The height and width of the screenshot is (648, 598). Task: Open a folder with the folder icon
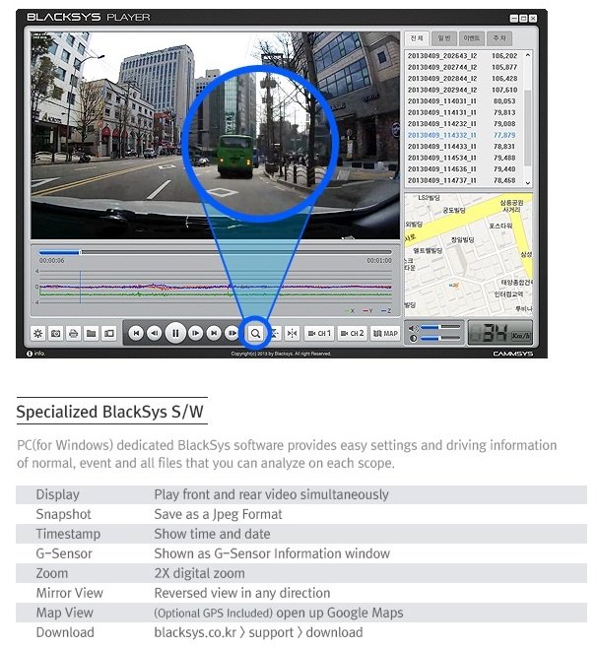(x=92, y=333)
